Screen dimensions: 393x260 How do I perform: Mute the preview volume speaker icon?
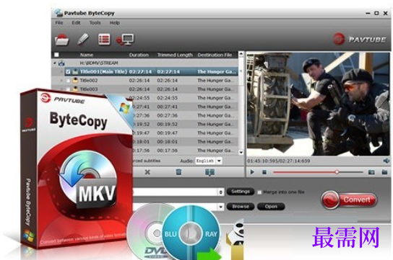[386, 161]
